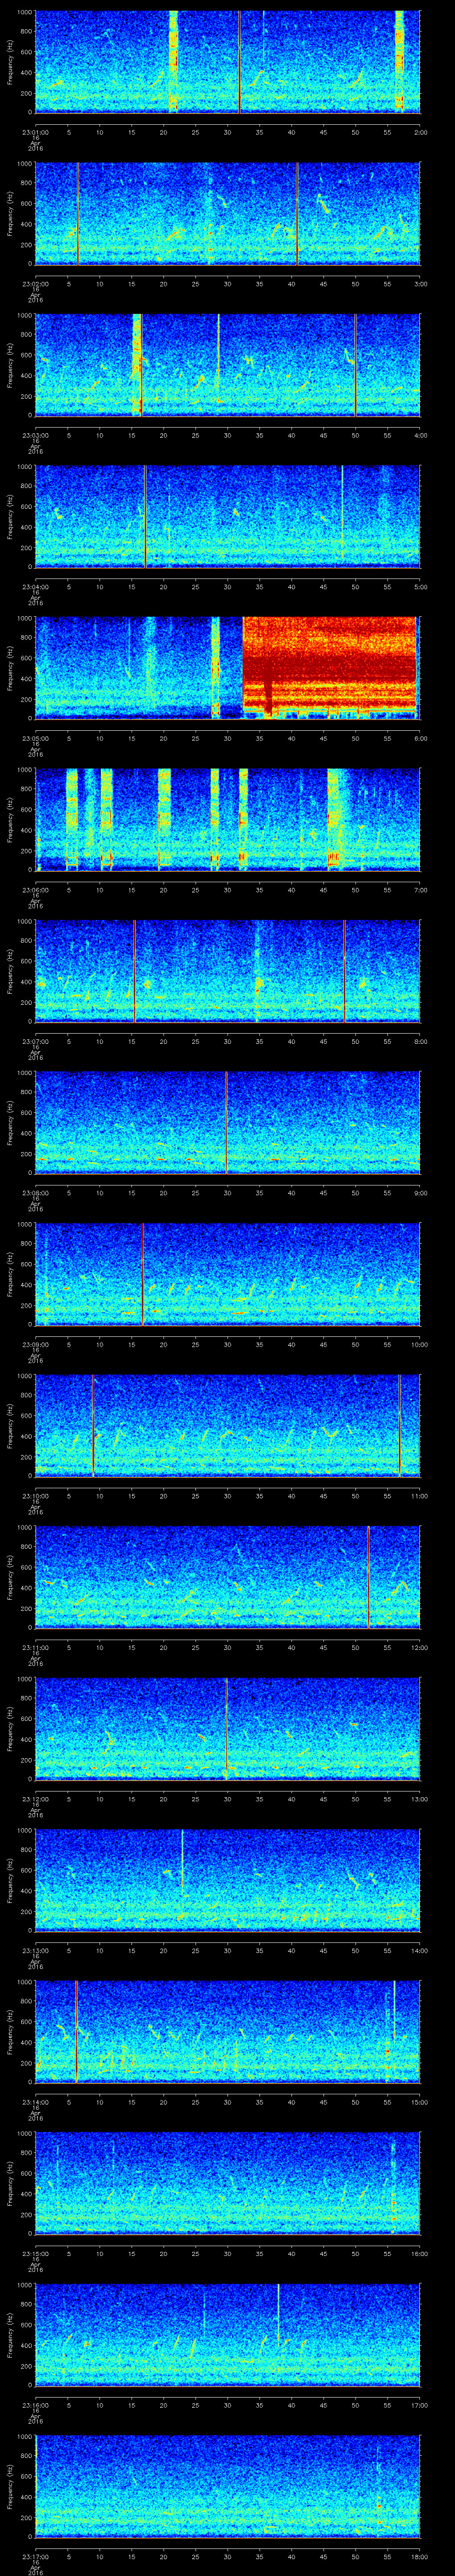Click the large red noise block in 23:05 spectrogram

pos(330,665)
